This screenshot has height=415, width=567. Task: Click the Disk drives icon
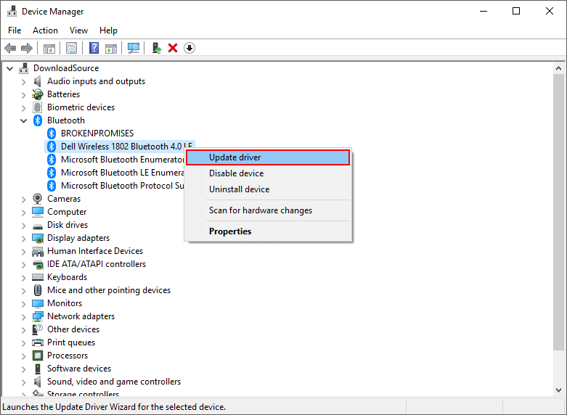click(x=38, y=226)
